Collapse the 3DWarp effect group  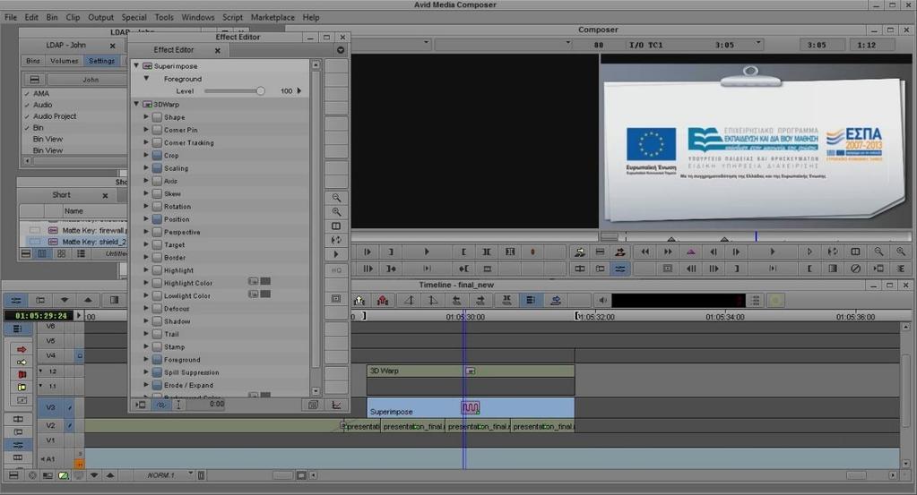(x=136, y=104)
